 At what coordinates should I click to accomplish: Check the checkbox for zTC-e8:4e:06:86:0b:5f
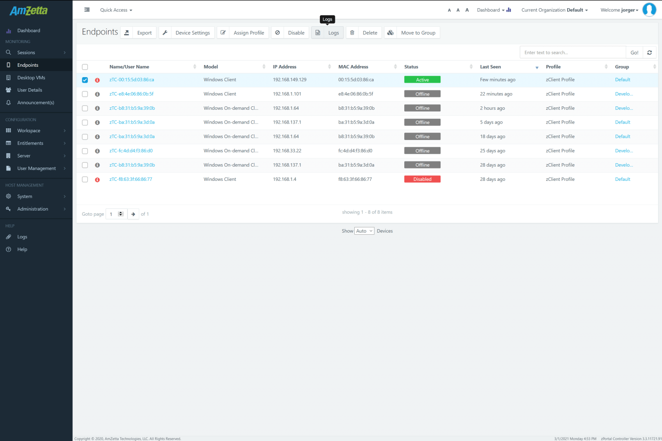[84, 94]
